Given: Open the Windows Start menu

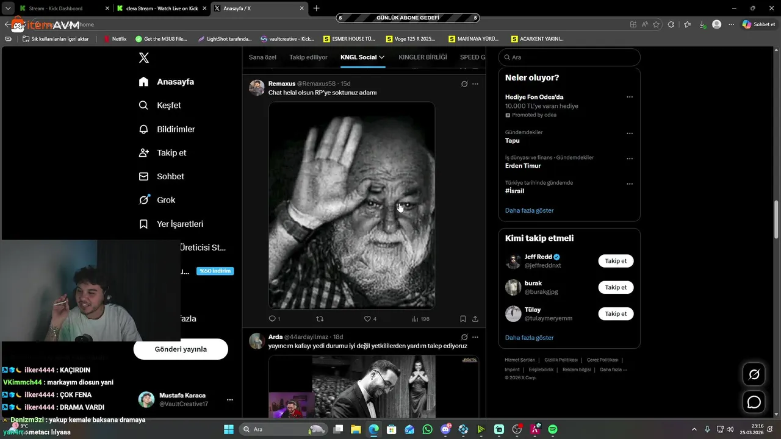Looking at the screenshot, I should tap(228, 429).
